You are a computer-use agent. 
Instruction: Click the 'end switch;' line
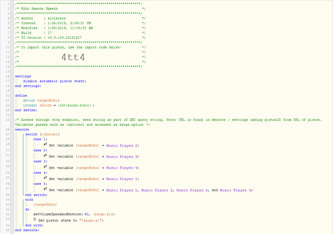(36, 195)
